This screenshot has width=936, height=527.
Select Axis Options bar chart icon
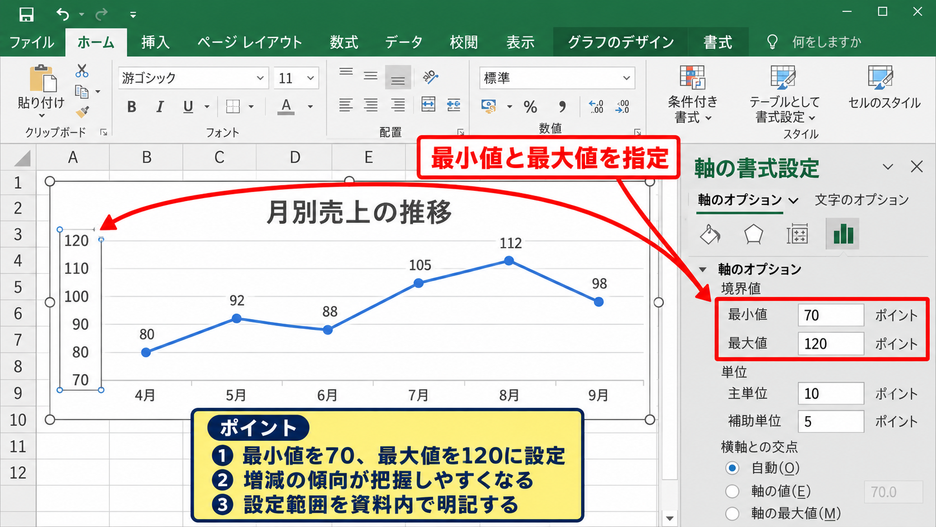(843, 234)
